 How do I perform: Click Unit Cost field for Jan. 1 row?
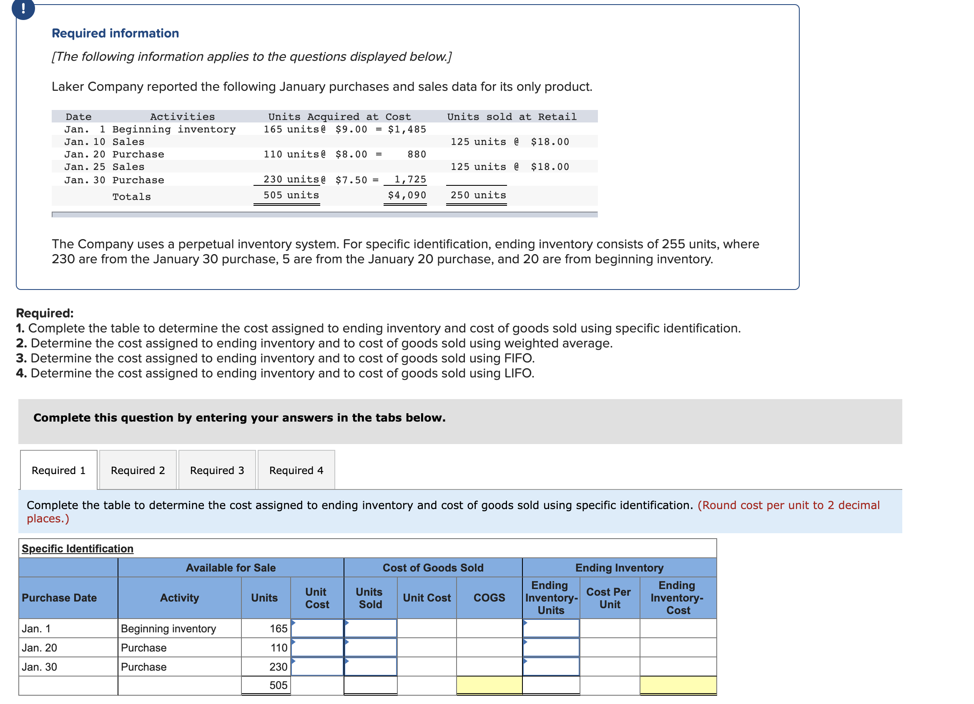click(x=317, y=629)
